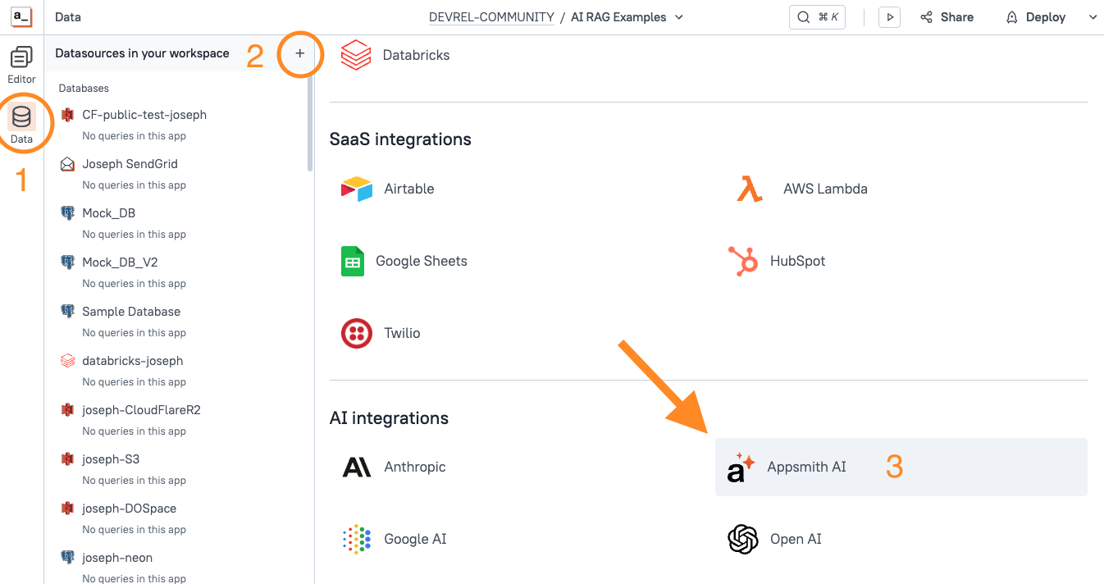Switch to the Editor panel
Viewport: 1104px width, 584px height.
(x=21, y=66)
